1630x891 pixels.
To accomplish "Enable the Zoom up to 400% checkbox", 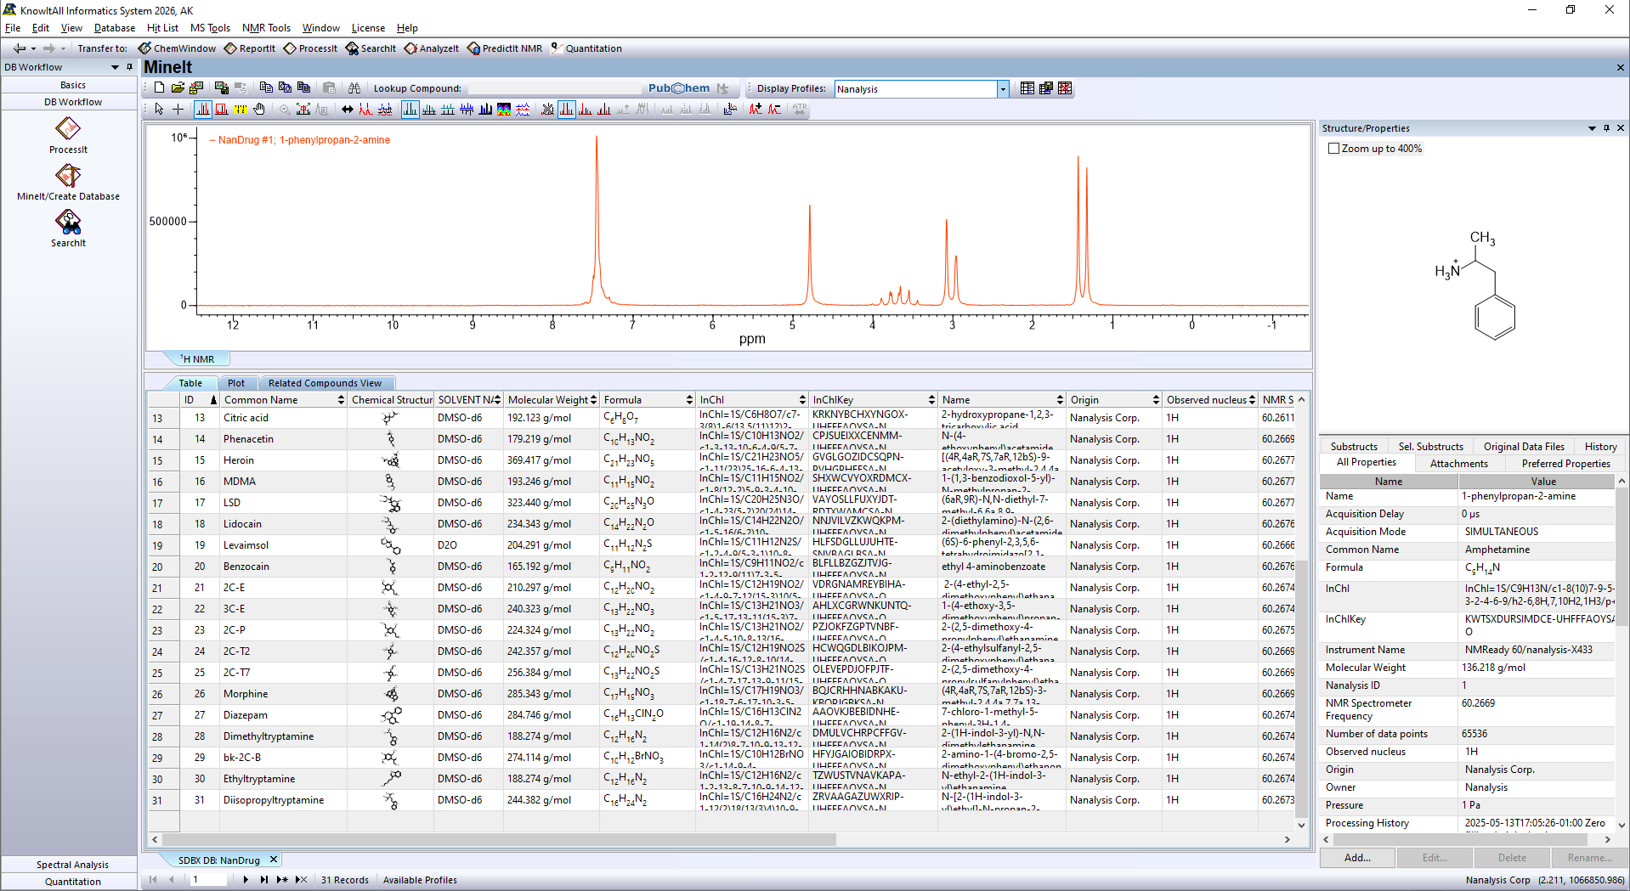I will pyautogui.click(x=1334, y=149).
